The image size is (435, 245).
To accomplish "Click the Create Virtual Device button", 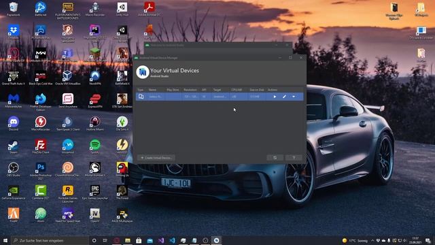I will pos(156,158).
